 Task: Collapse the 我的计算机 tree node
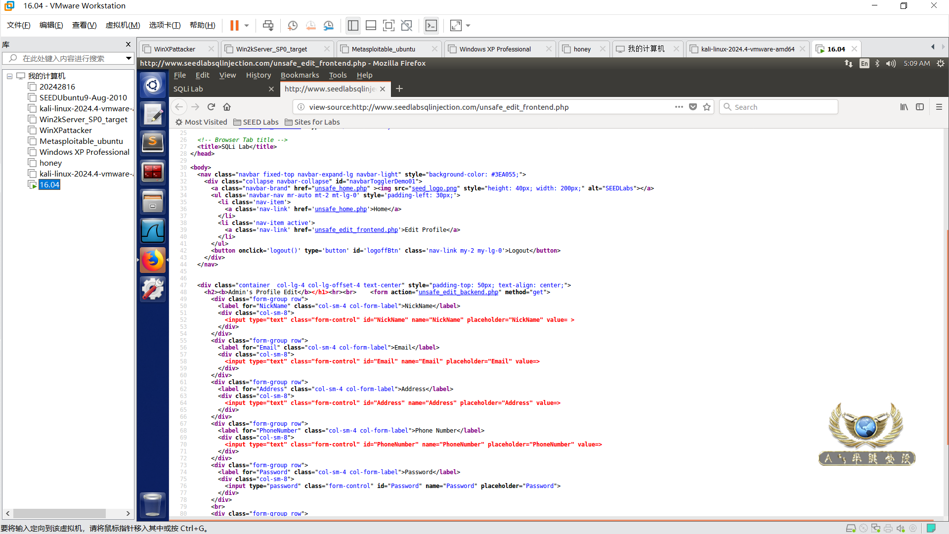click(x=9, y=76)
